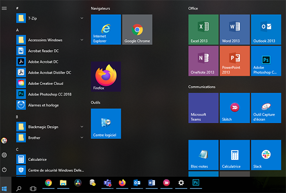Viewport: 286px width, 193px height.
Task: Start Microsoft Teams from its tile
Action: (204, 107)
